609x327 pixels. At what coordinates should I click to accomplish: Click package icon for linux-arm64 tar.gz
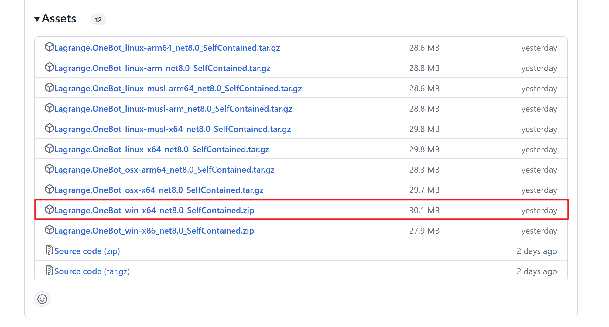pyautogui.click(x=49, y=47)
